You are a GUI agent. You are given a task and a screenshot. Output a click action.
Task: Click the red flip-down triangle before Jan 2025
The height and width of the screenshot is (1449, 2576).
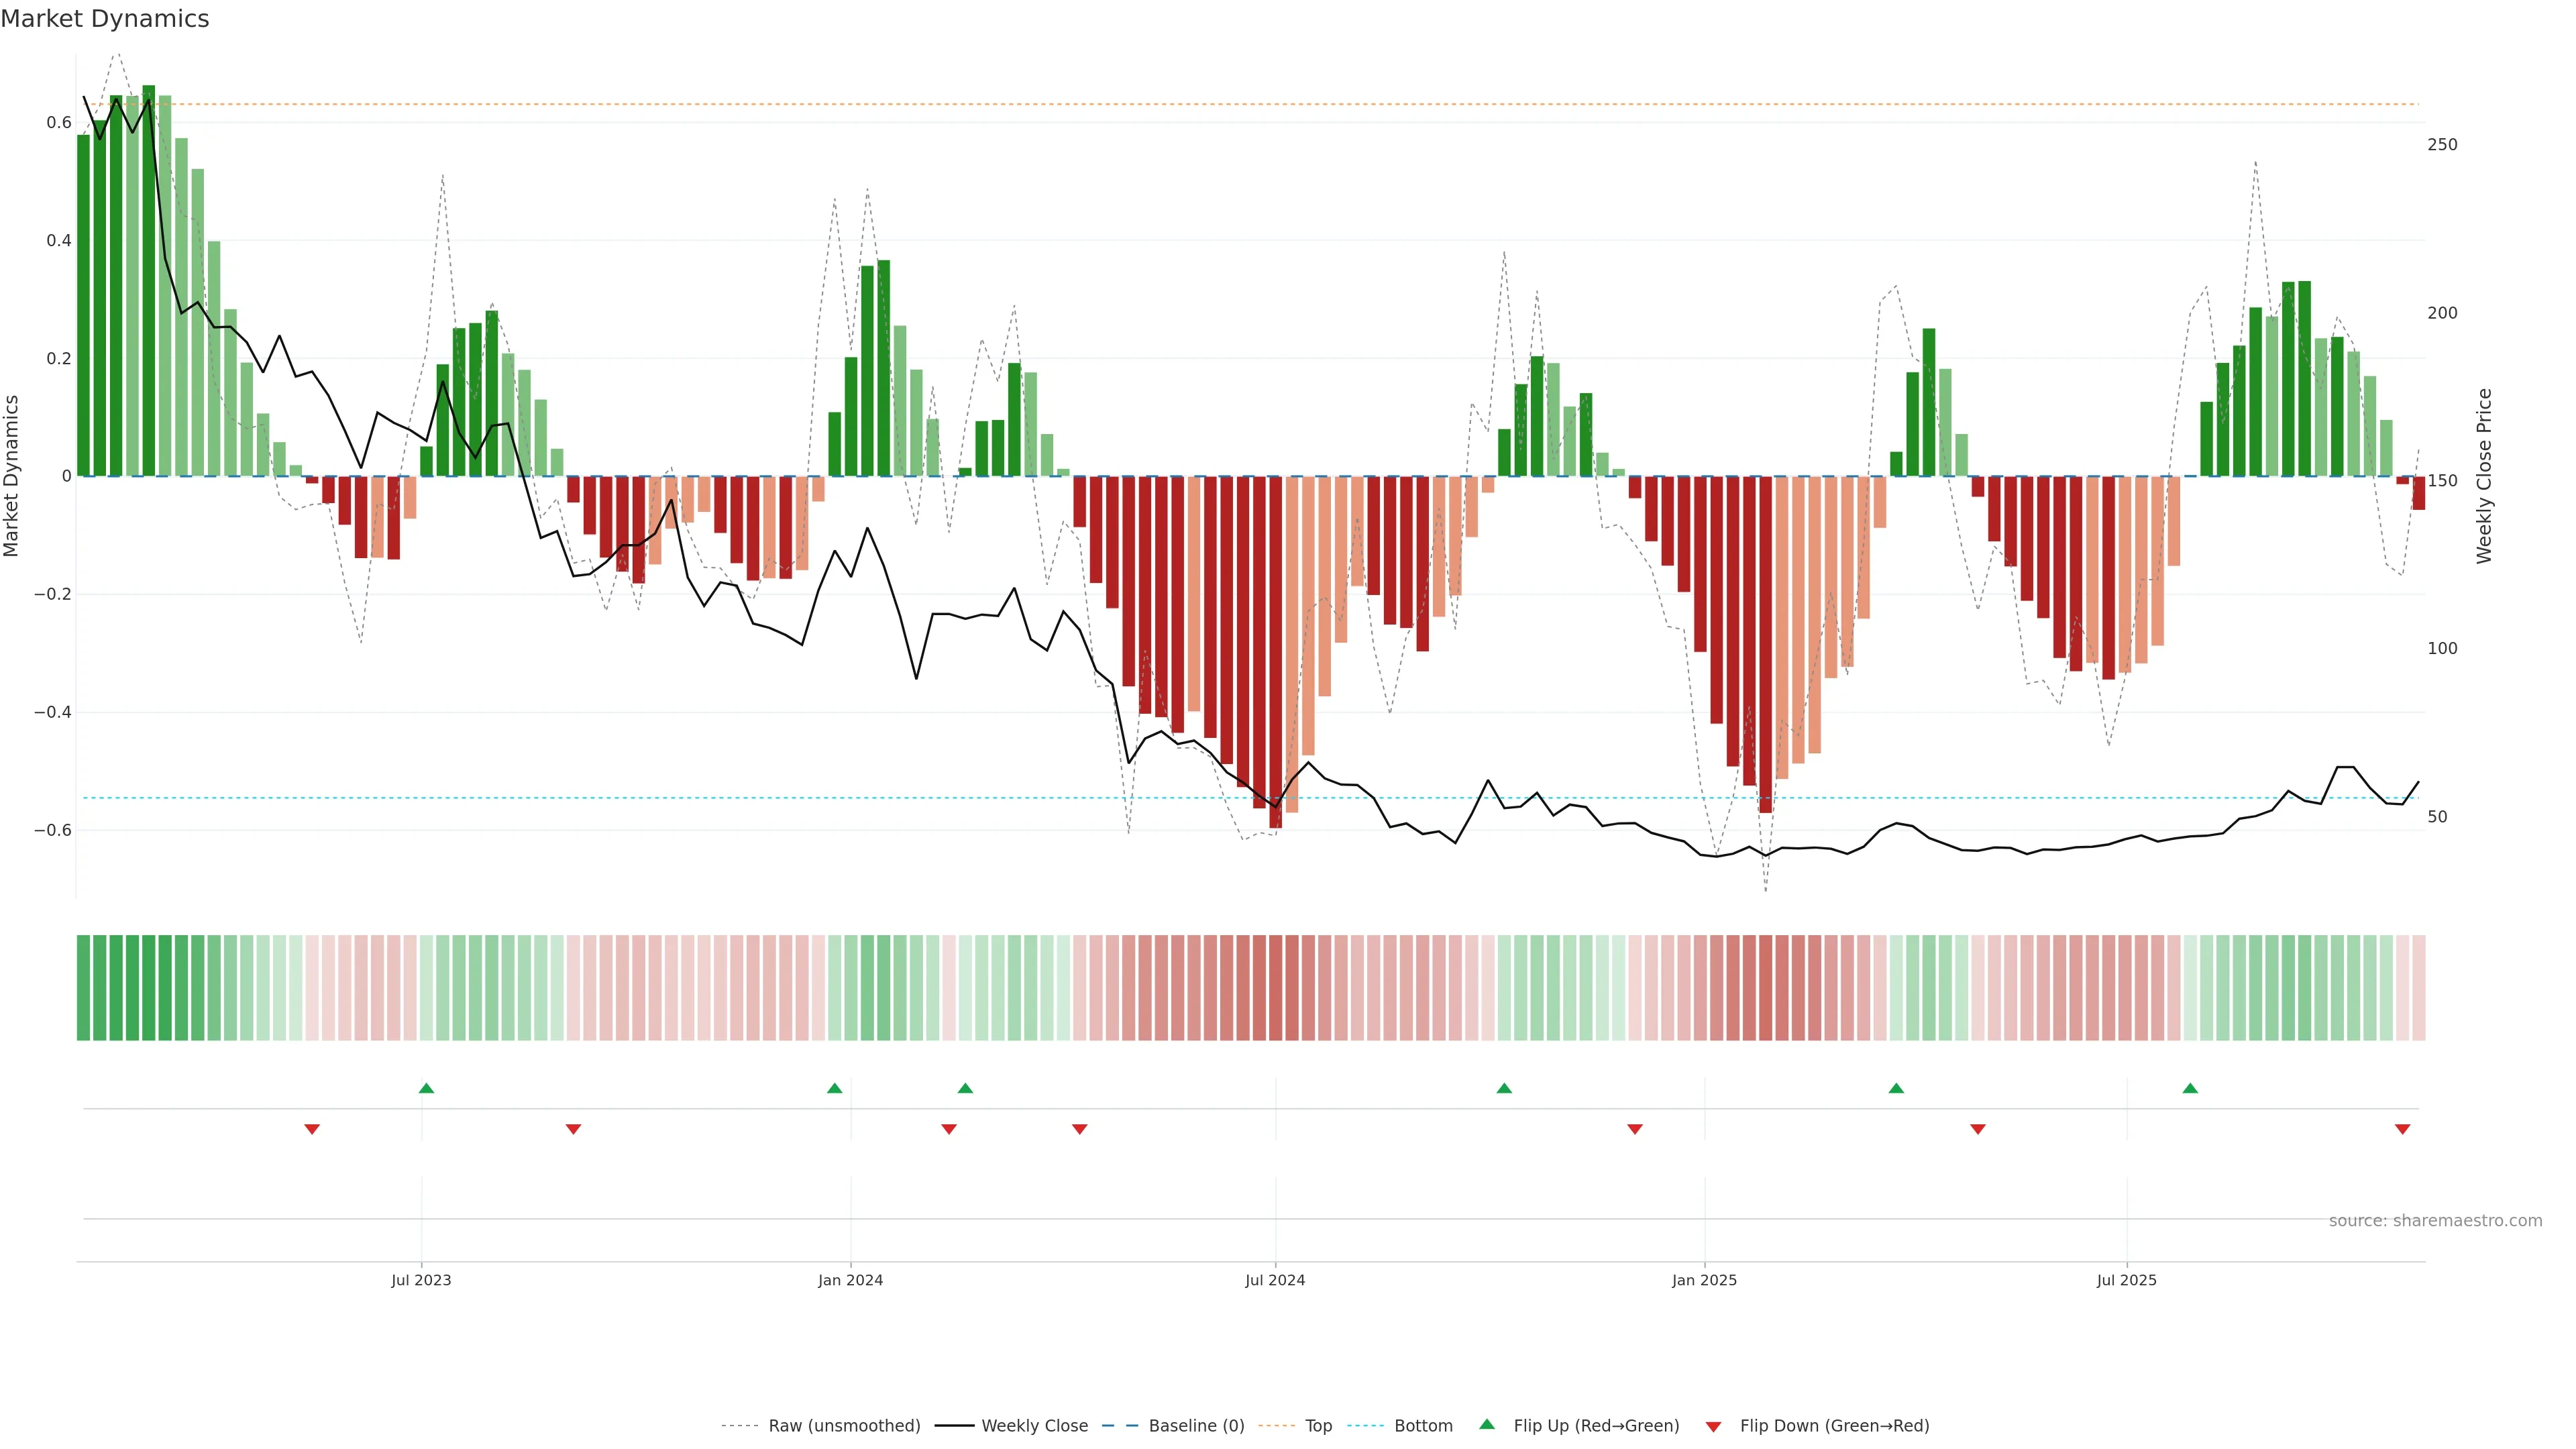(1635, 1129)
